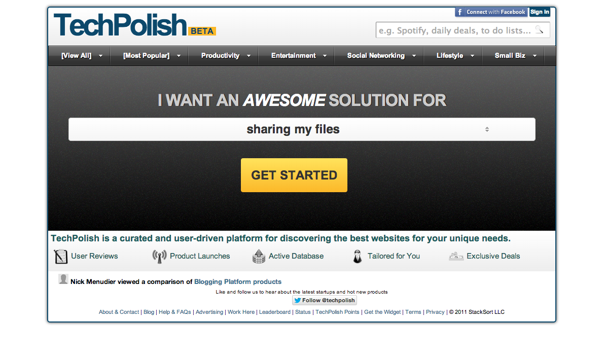Screen dimensions: 603x359
Task: Click the Tailored for You suit icon
Action: tap(357, 257)
